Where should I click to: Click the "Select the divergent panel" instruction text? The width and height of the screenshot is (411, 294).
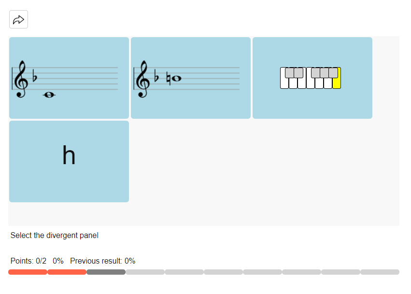click(x=54, y=236)
